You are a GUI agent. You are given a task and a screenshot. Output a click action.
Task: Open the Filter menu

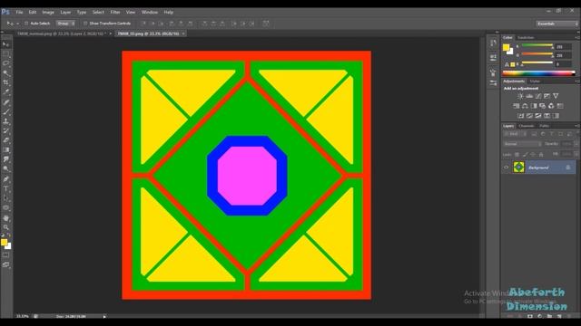pyautogui.click(x=115, y=12)
